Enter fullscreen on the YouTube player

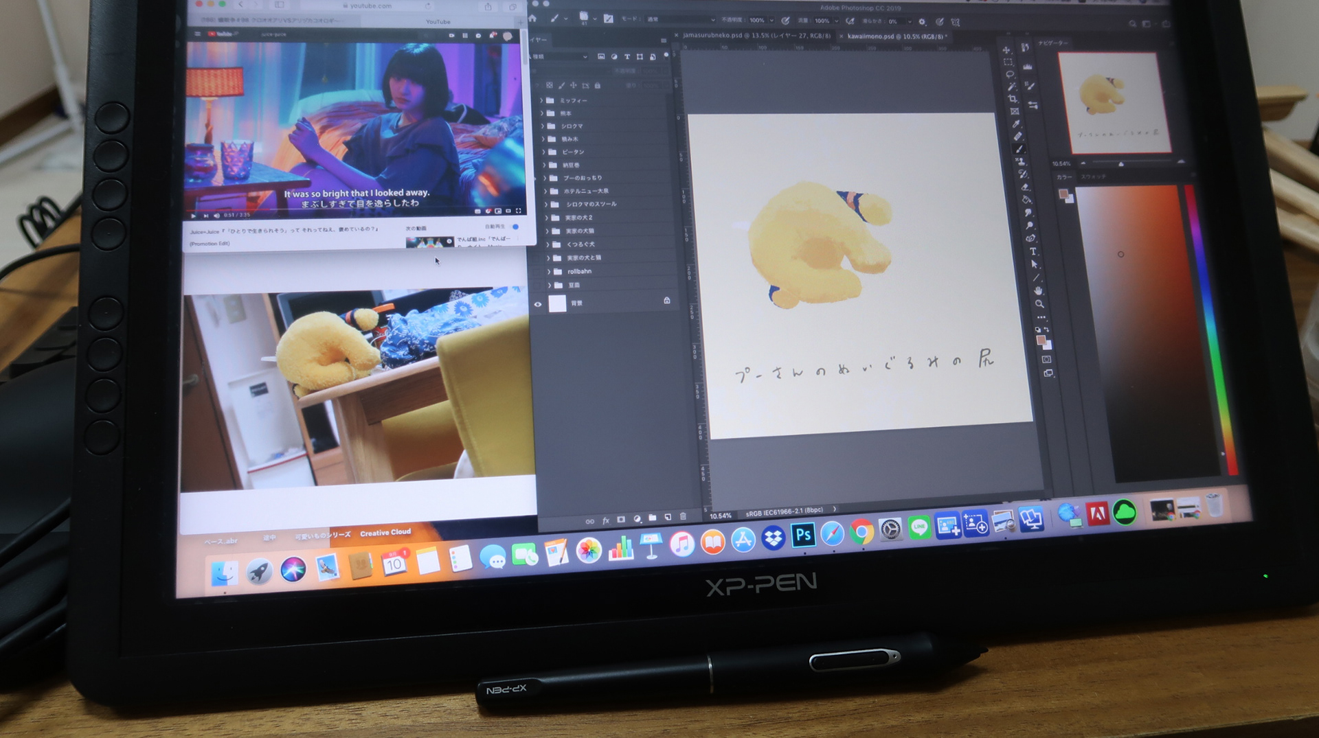tap(519, 211)
